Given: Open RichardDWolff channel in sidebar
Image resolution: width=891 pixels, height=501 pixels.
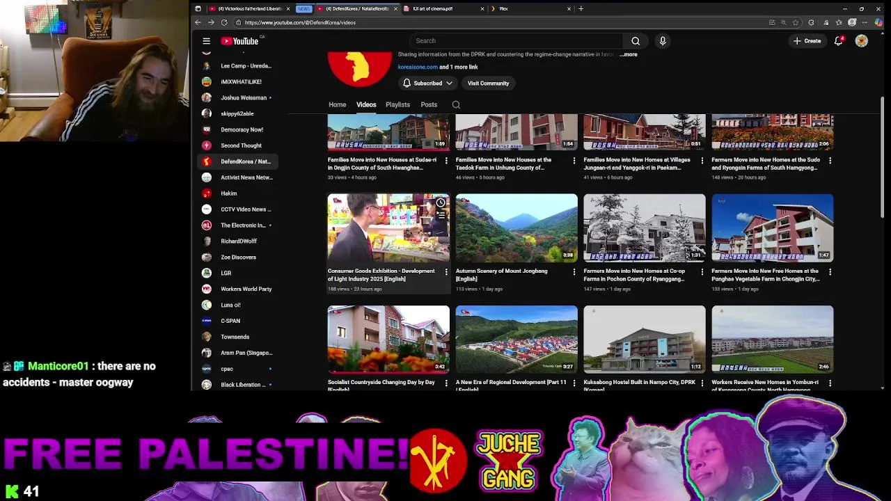Looking at the screenshot, I should tap(237, 241).
